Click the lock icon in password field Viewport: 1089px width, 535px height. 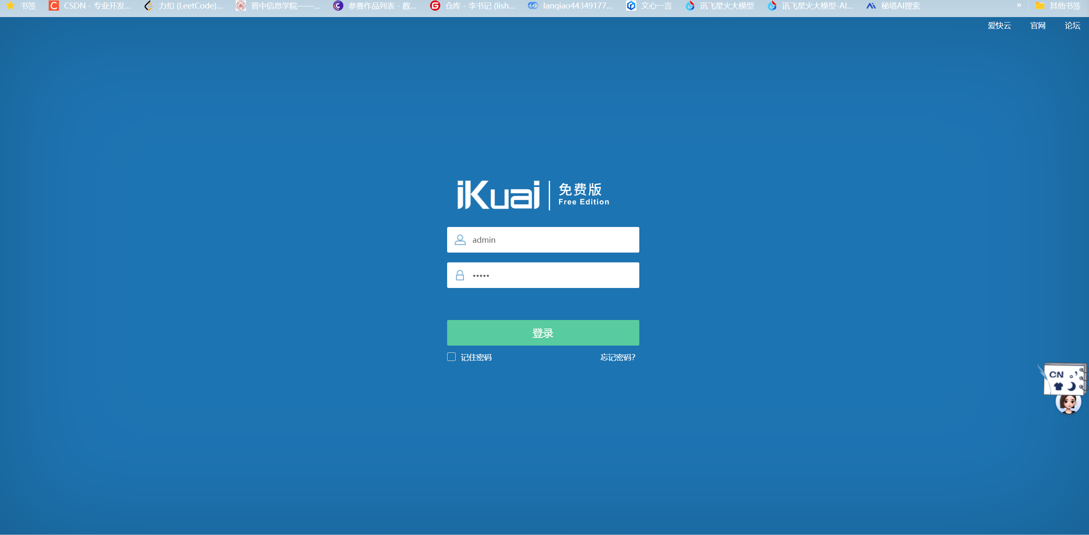460,275
